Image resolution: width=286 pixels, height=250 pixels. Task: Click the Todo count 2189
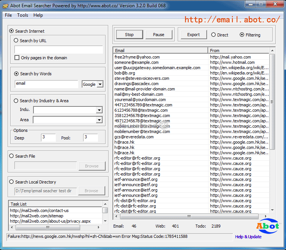216,226
